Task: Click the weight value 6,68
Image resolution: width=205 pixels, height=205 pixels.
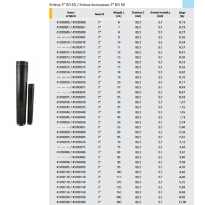Action: pyautogui.click(x=182, y=192)
